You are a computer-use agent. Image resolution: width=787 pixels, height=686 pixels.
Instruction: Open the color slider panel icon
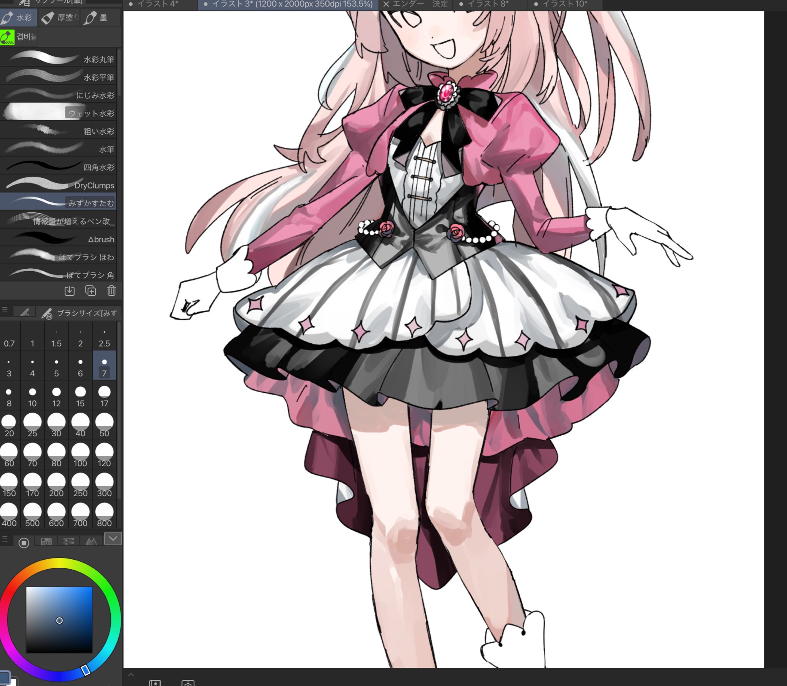(x=69, y=542)
